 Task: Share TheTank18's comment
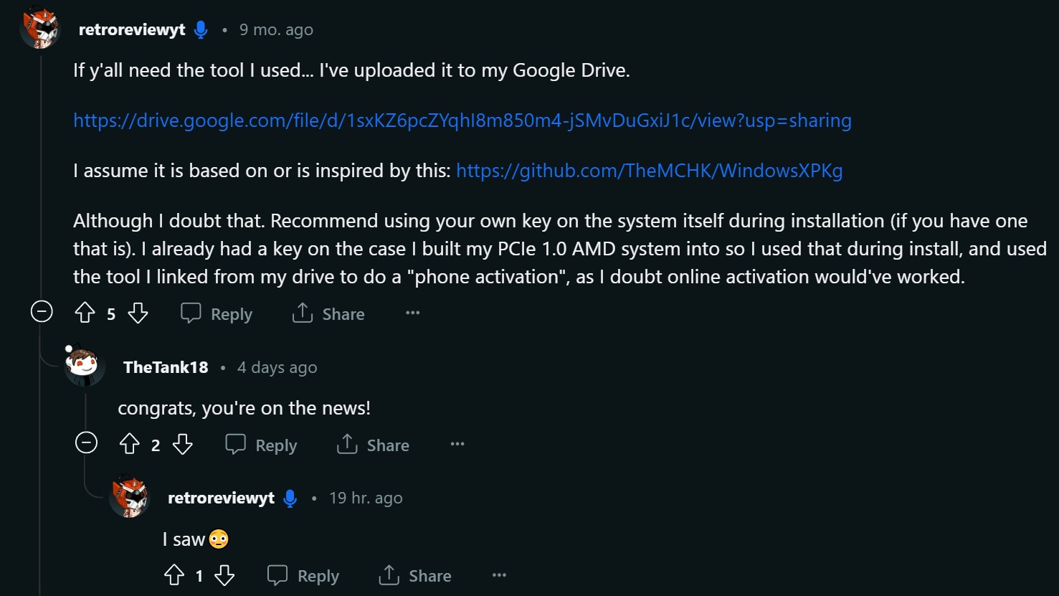tap(373, 445)
